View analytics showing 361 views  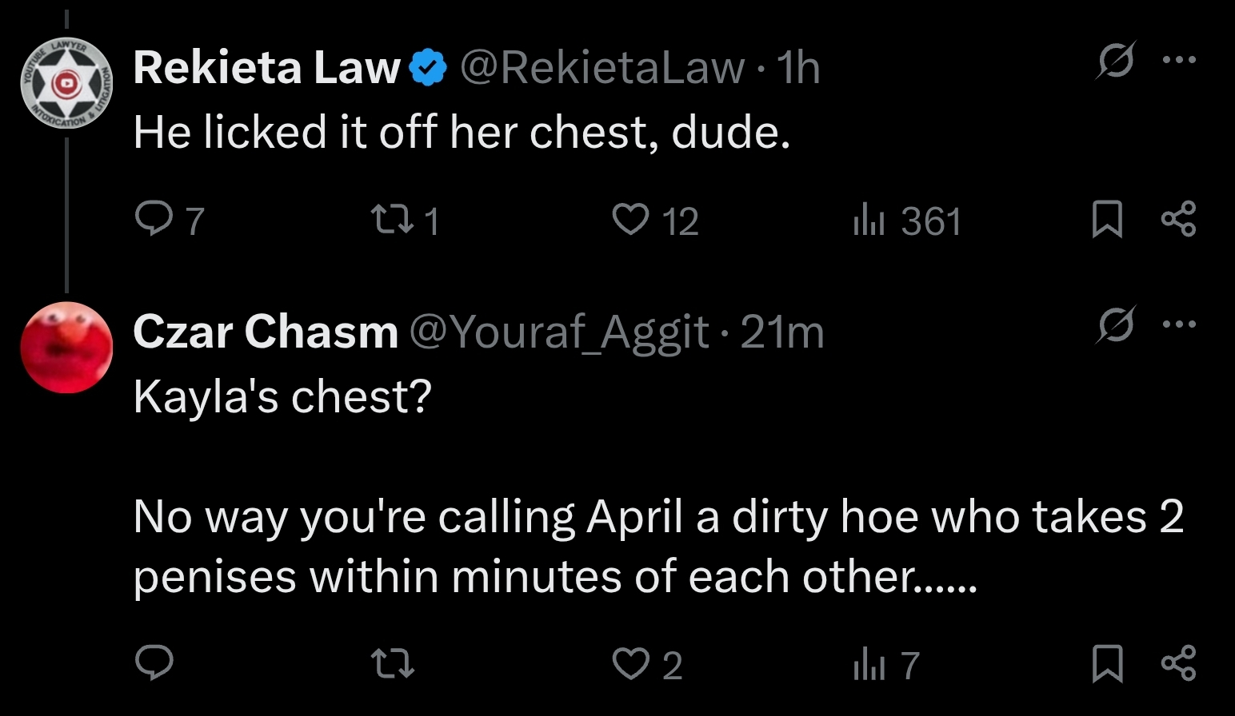(x=907, y=221)
